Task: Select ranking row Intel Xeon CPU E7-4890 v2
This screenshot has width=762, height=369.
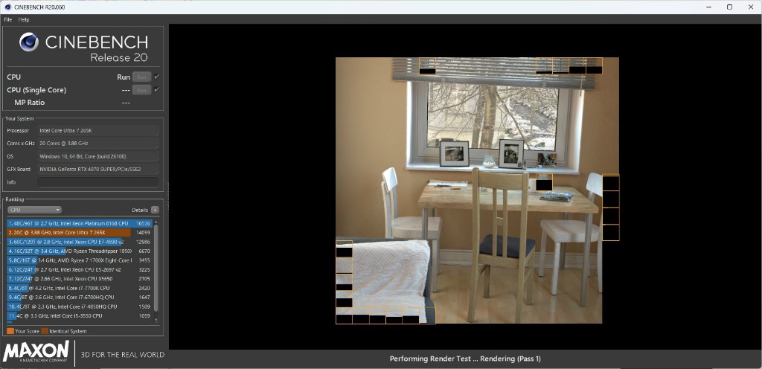Action: [79, 242]
